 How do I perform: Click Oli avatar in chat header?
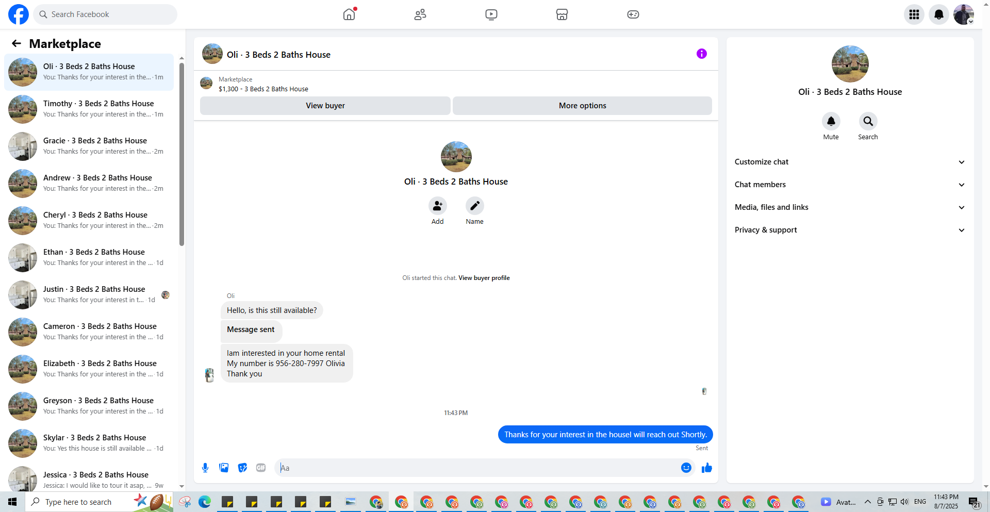212,54
